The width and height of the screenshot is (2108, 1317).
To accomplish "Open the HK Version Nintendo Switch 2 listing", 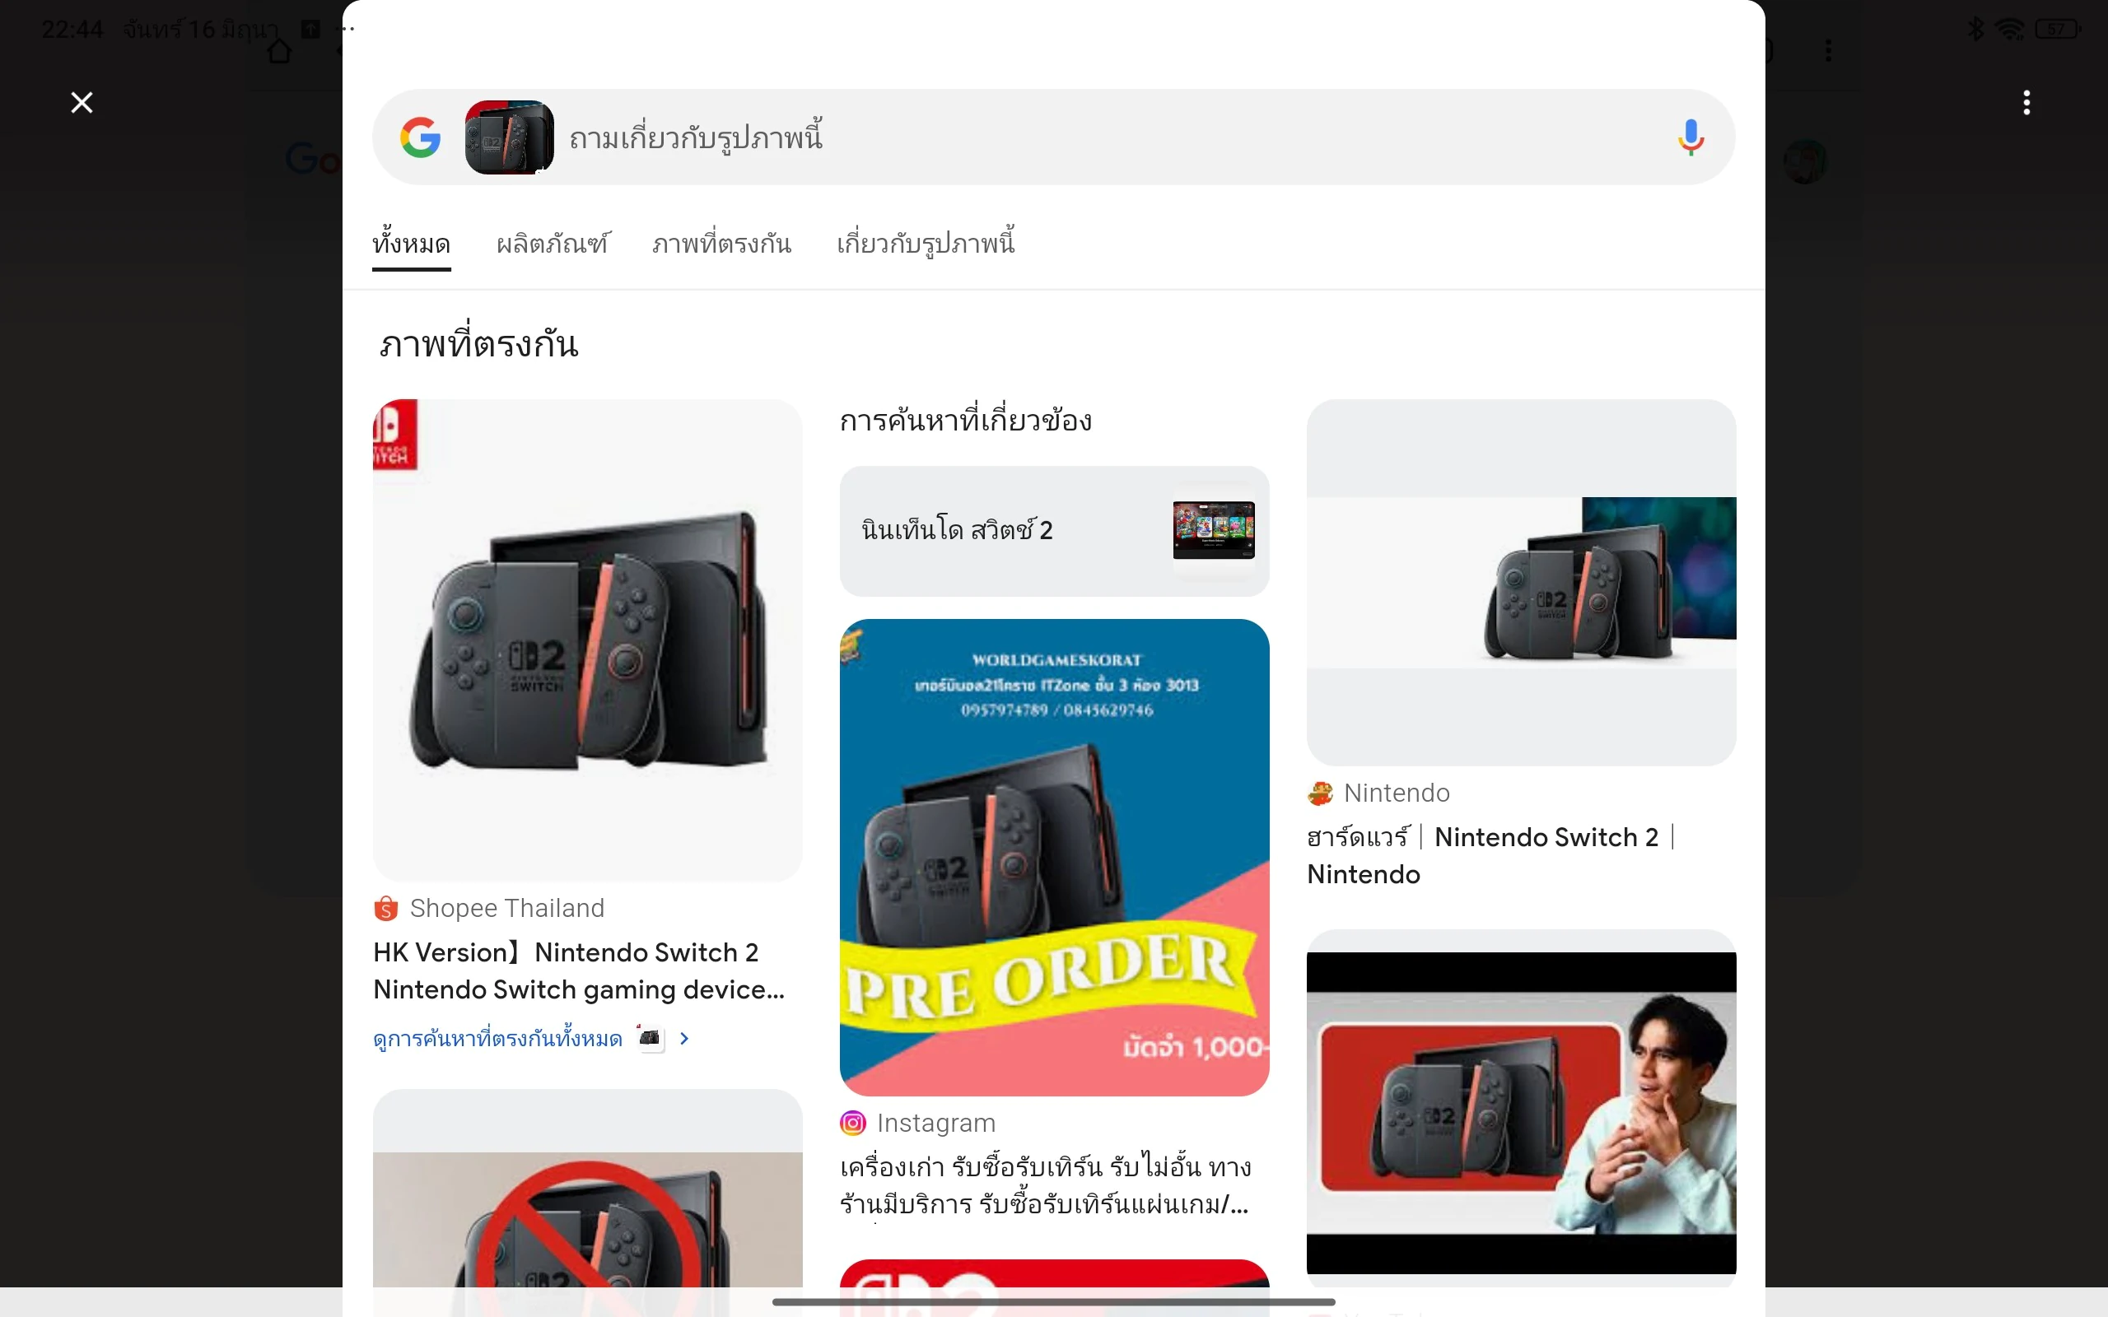I will [578, 970].
